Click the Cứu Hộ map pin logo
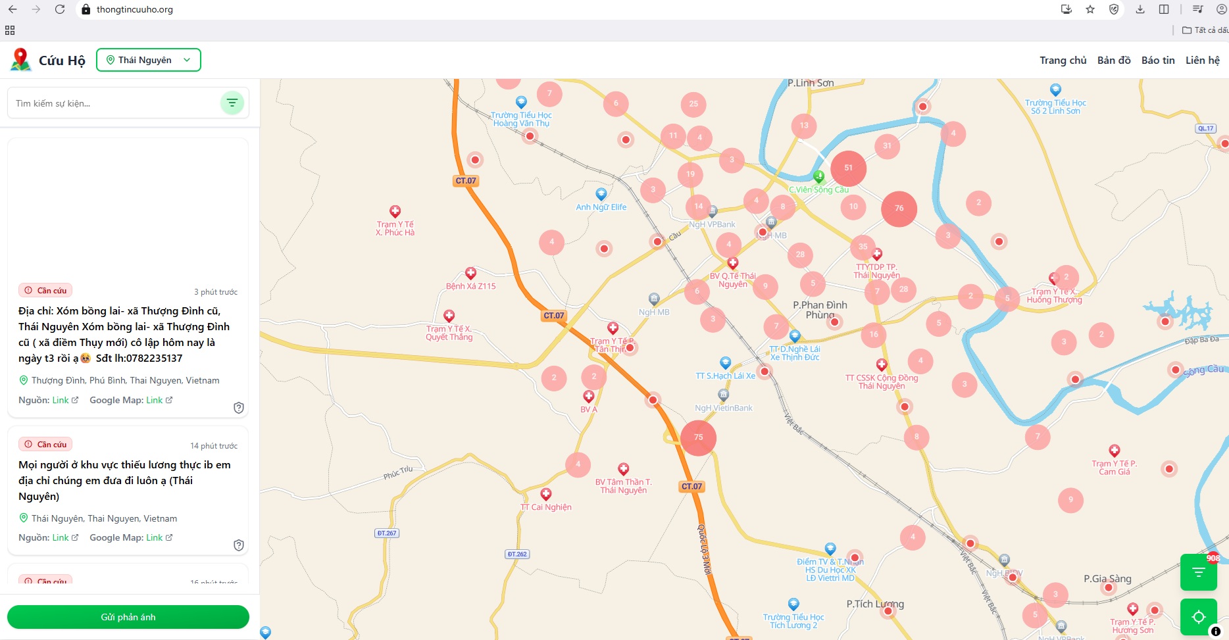Viewport: 1229px width, 640px height. click(21, 60)
